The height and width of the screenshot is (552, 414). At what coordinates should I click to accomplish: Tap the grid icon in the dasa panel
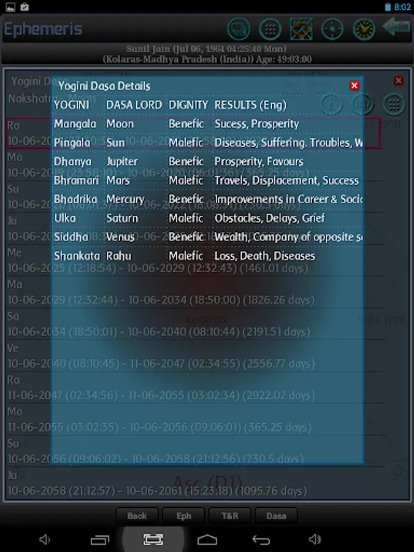click(x=394, y=104)
